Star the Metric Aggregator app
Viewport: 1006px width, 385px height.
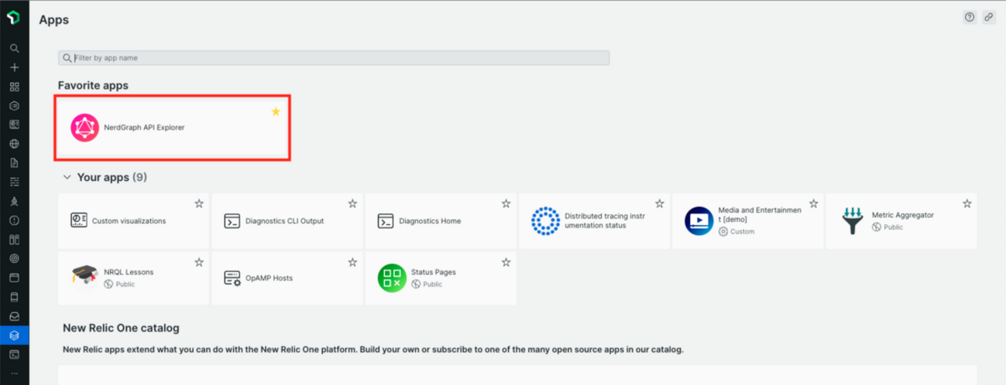coord(967,203)
